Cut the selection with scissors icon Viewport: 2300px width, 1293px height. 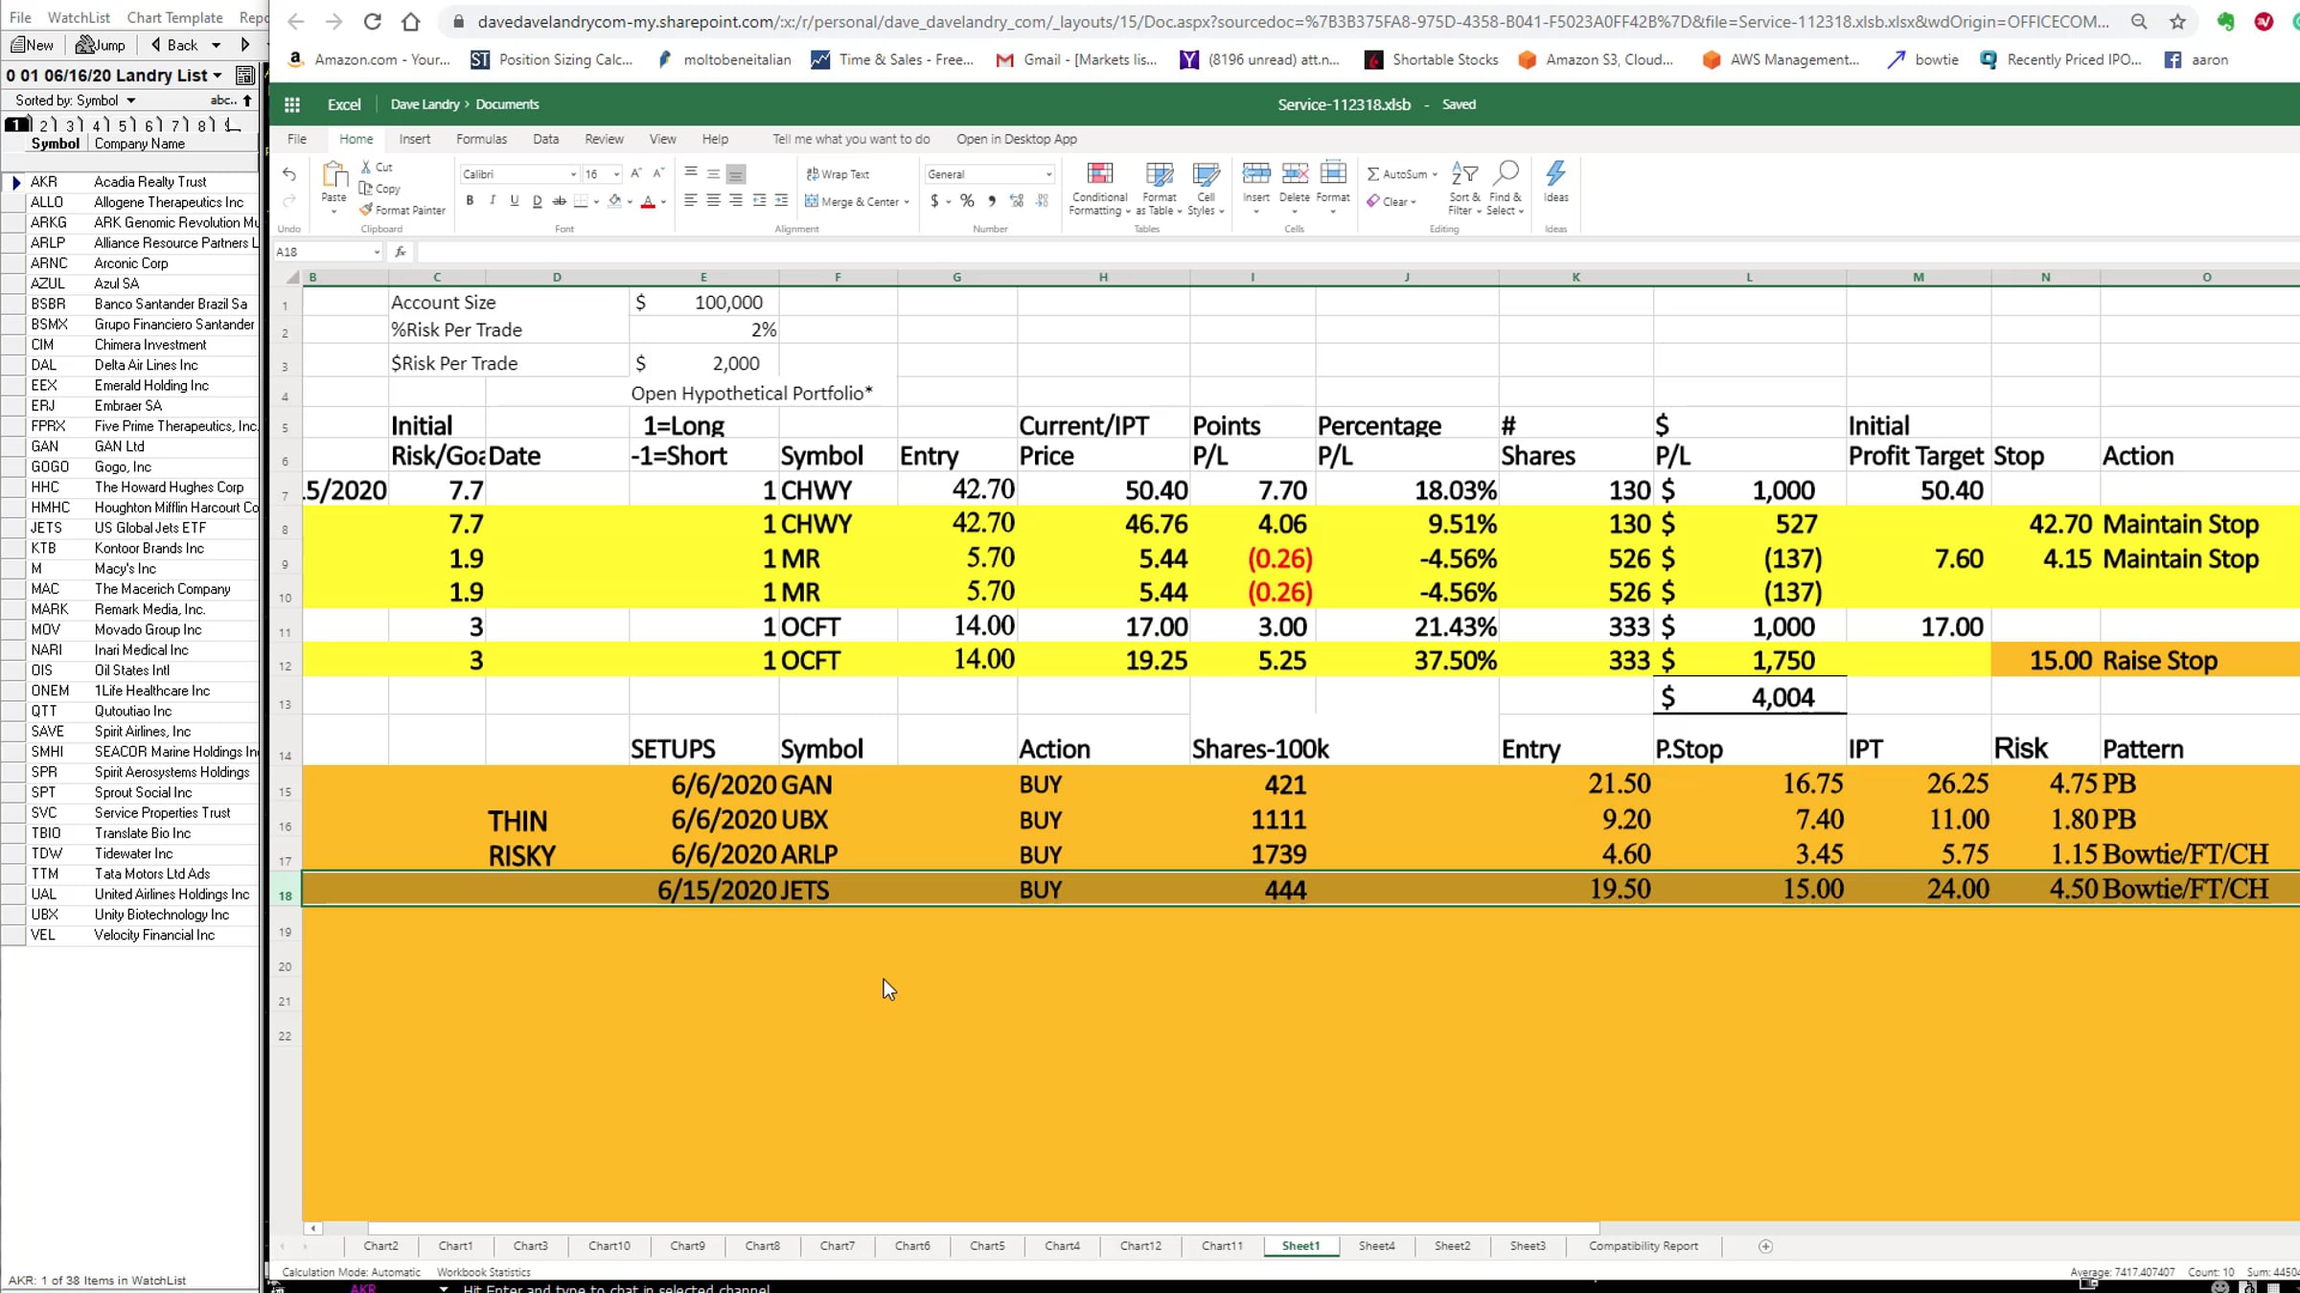[376, 167]
